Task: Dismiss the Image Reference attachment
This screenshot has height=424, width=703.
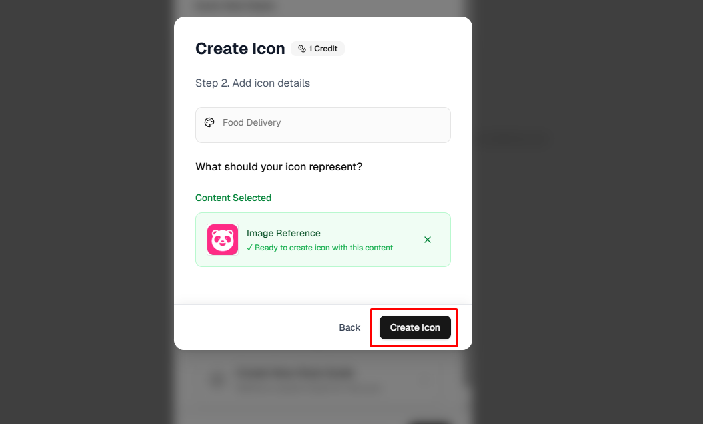Action: (x=428, y=240)
